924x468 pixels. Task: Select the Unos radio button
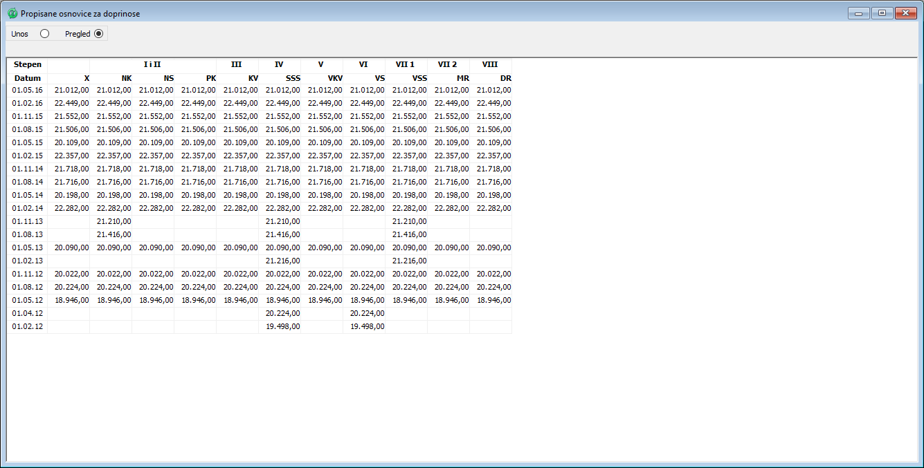(x=45, y=34)
